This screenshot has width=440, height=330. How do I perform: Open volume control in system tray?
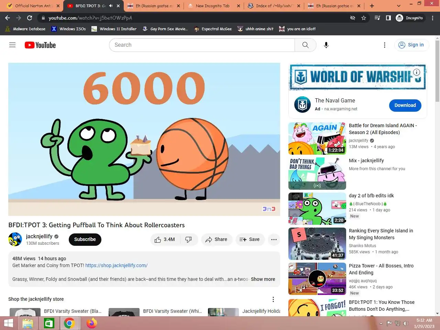click(x=406, y=323)
